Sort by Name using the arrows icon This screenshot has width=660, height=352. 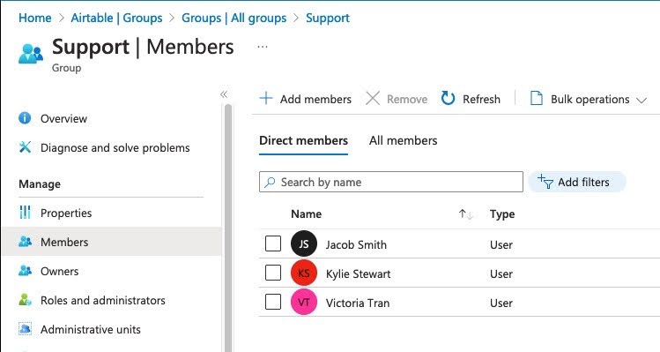(x=466, y=214)
